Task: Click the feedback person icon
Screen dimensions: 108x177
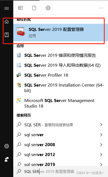Action: 7,159
